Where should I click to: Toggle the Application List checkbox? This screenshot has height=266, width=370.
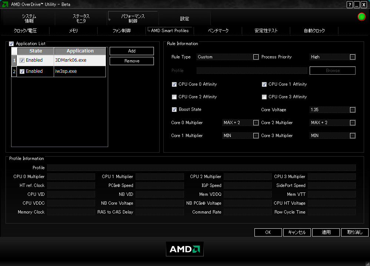(11, 44)
